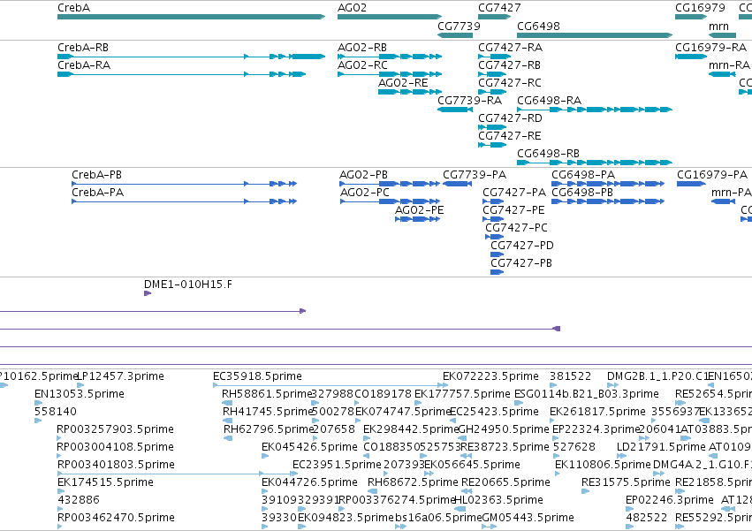The width and height of the screenshot is (752, 531).
Task: Select the CrebA-PA protein label
Action: point(98,193)
